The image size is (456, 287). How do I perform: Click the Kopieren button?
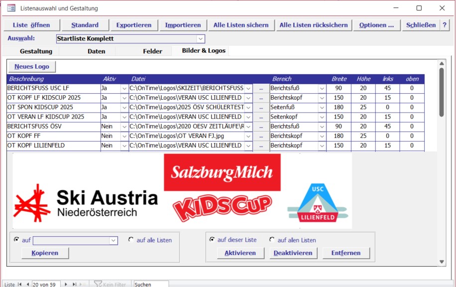tap(45, 253)
